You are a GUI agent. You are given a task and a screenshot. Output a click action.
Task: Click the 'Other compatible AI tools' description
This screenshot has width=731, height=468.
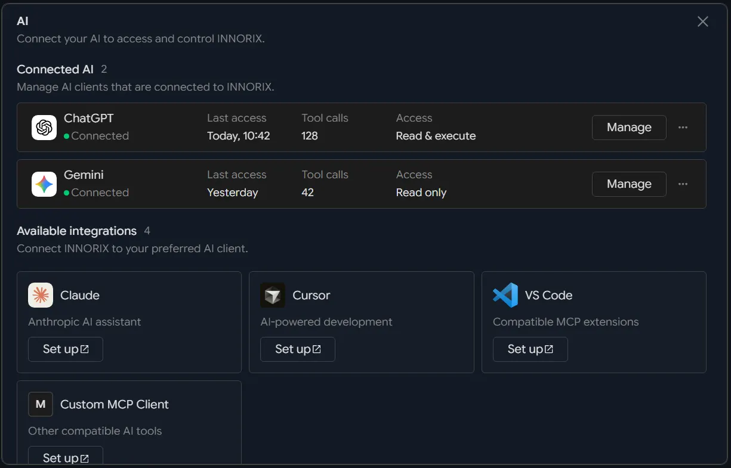[95, 431]
